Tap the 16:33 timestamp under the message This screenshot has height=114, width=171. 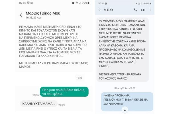point(79,78)
